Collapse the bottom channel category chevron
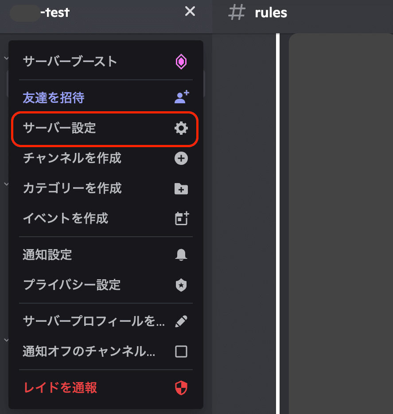 pyautogui.click(x=6, y=340)
